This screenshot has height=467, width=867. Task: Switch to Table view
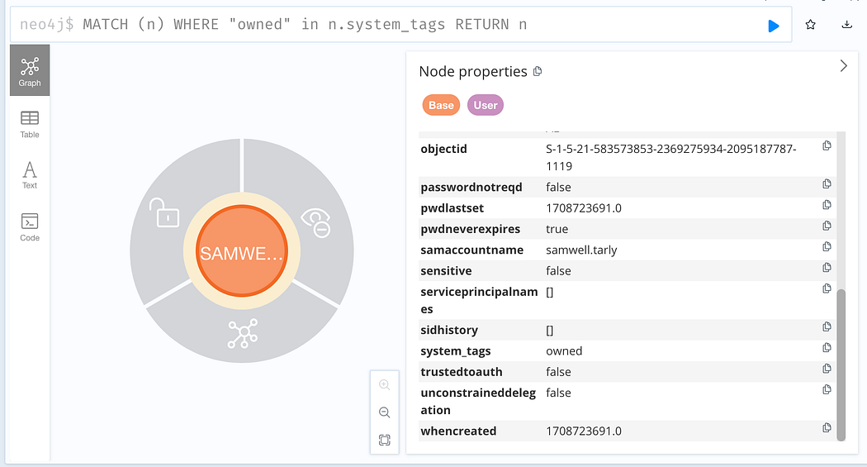click(30, 125)
